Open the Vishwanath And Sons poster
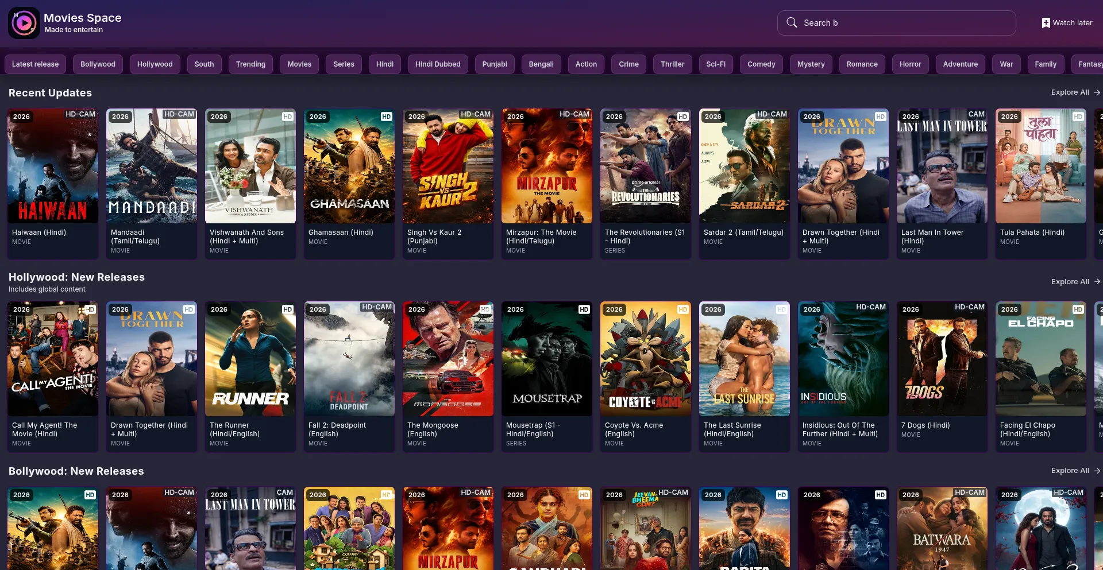This screenshot has width=1103, height=570. 250,166
